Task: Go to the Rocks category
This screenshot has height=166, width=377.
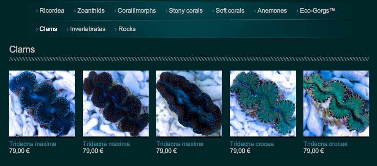Action: [x=127, y=29]
